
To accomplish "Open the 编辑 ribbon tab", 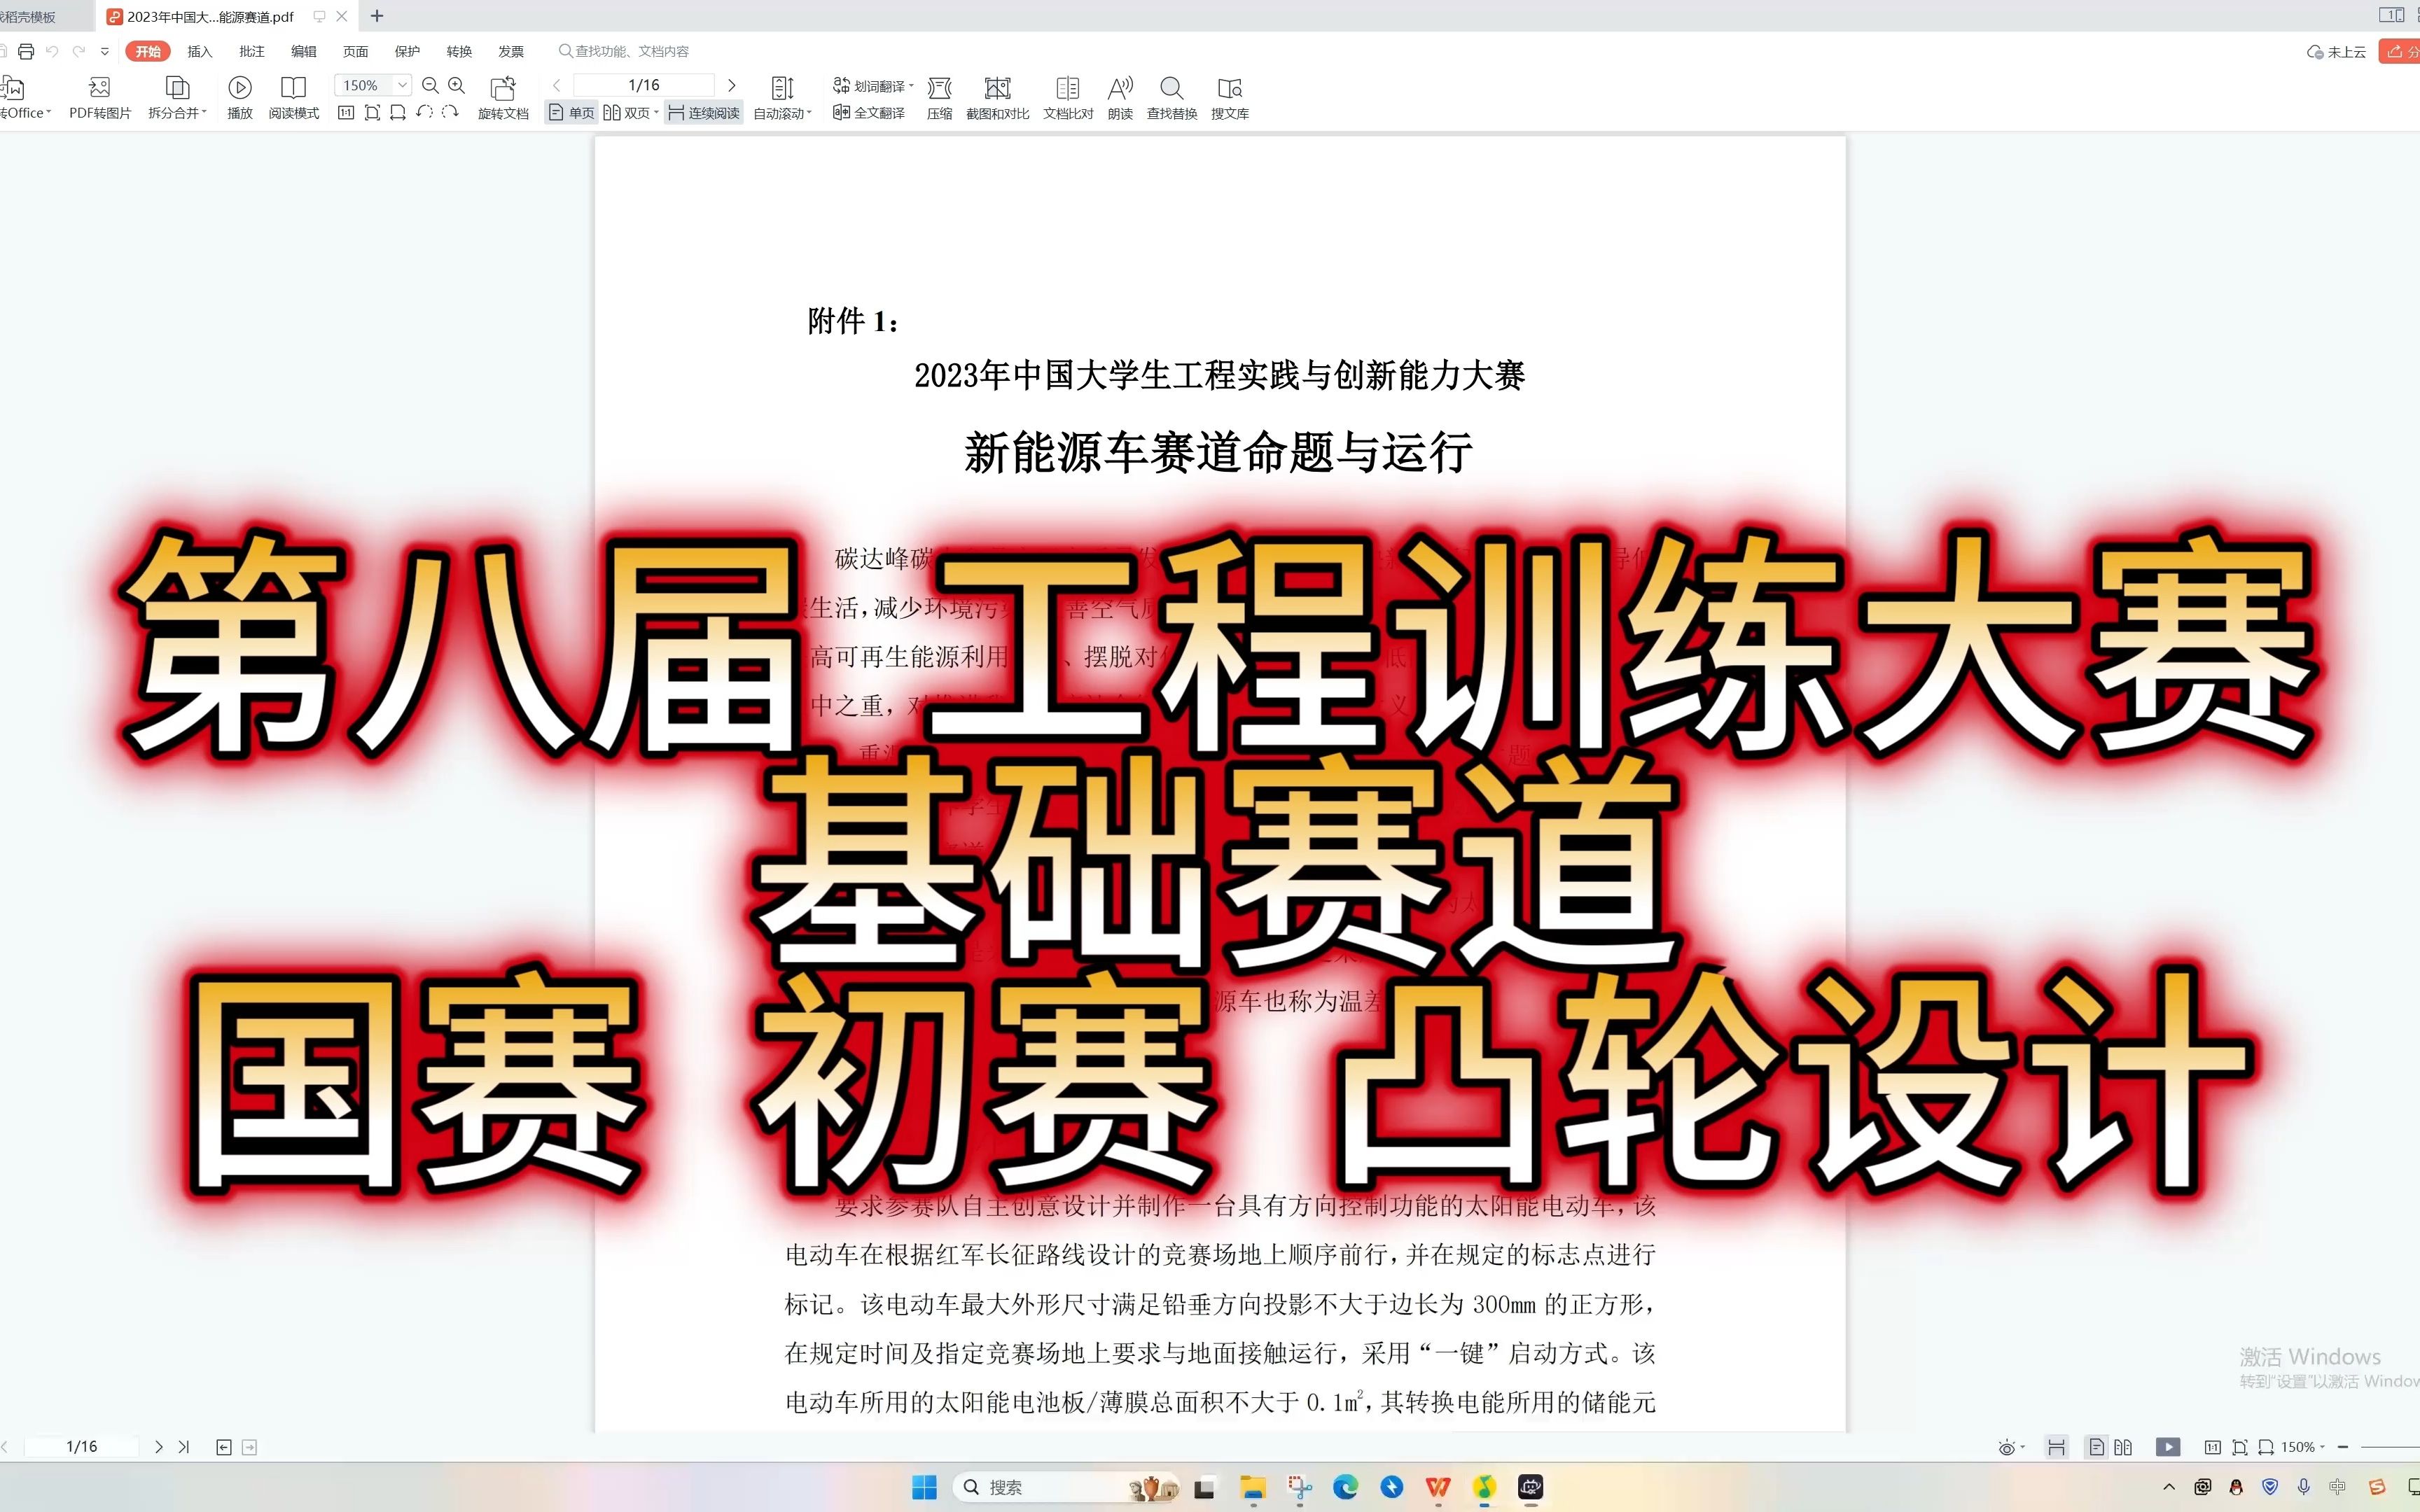I will click(x=304, y=51).
